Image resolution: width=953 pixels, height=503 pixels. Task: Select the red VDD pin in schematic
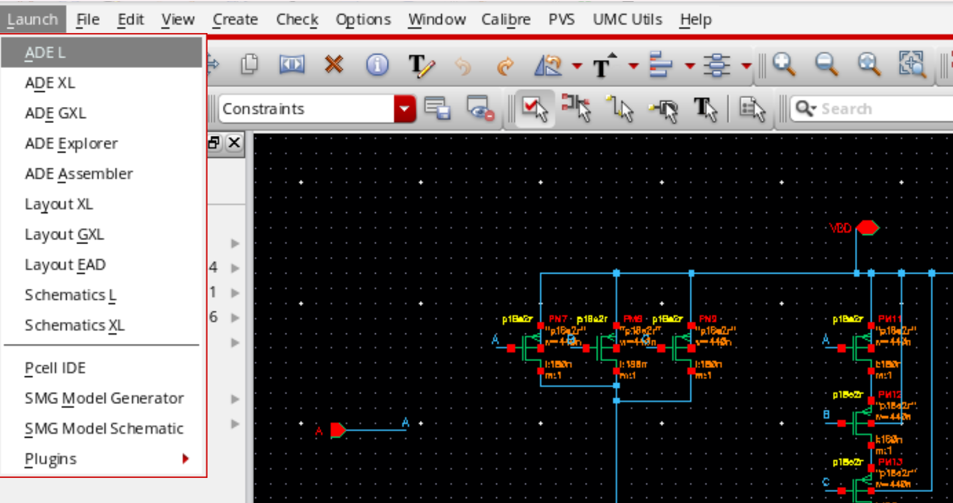pos(867,228)
